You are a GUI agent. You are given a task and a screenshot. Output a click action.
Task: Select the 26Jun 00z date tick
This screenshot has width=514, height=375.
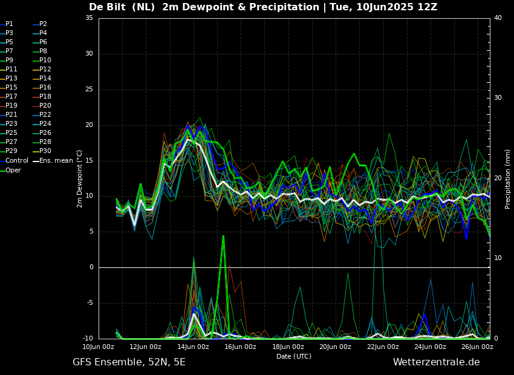[477, 347]
